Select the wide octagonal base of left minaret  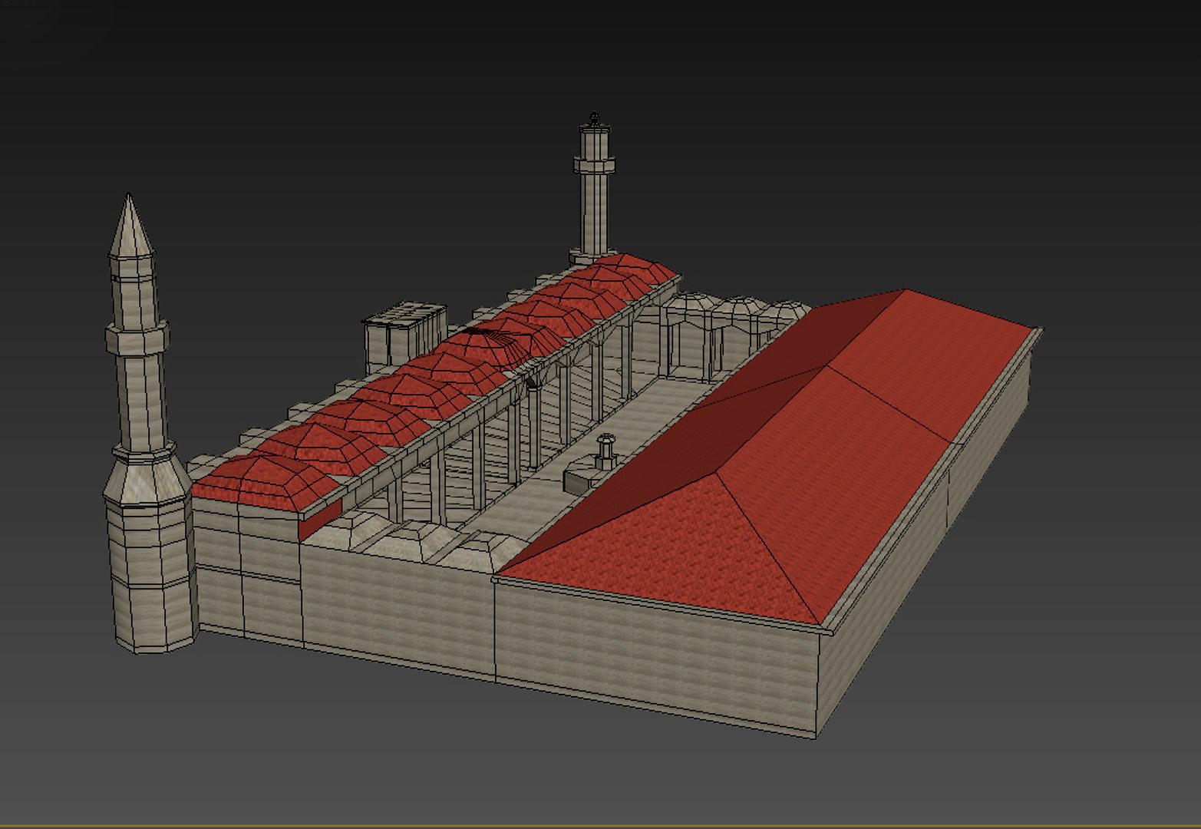147,568
